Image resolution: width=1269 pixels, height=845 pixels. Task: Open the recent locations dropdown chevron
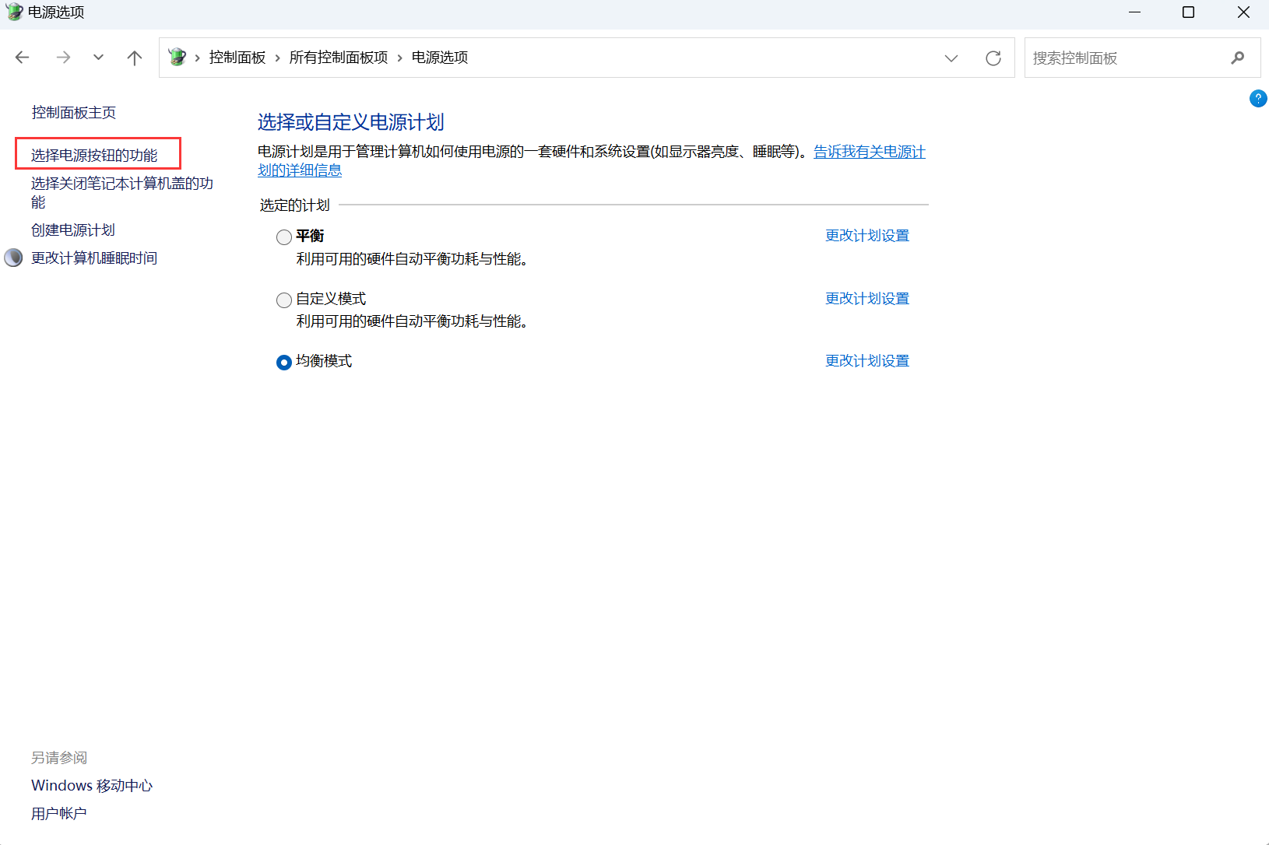98,58
